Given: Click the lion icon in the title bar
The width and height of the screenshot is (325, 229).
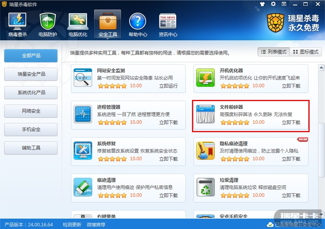Looking at the screenshot, I should (x=4, y=4).
